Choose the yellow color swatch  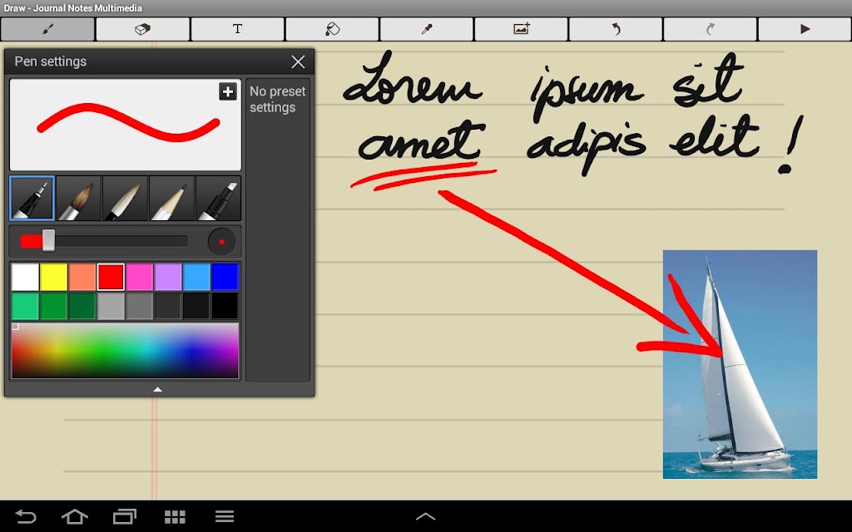pos(54,277)
